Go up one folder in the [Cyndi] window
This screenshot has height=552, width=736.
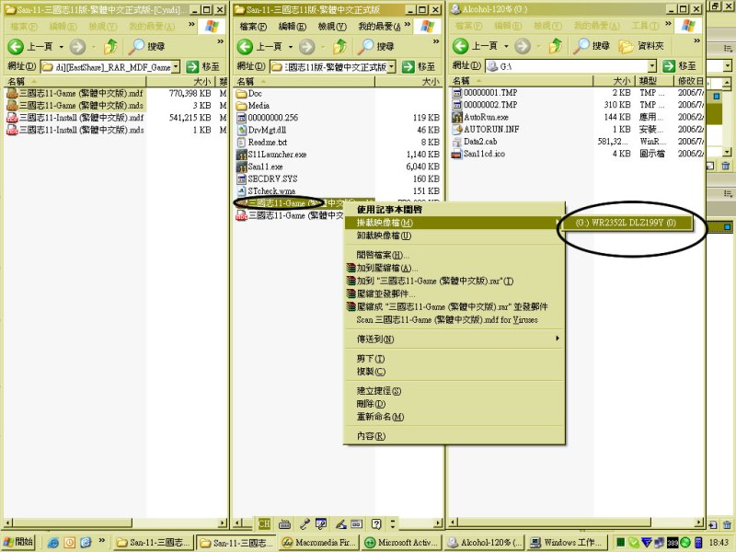pos(110,46)
